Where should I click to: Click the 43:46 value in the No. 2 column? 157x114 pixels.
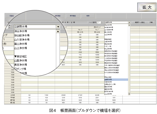pos(80,52)
